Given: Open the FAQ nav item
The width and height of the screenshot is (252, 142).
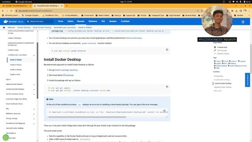Looking at the screenshot, I should click(x=103, y=21).
